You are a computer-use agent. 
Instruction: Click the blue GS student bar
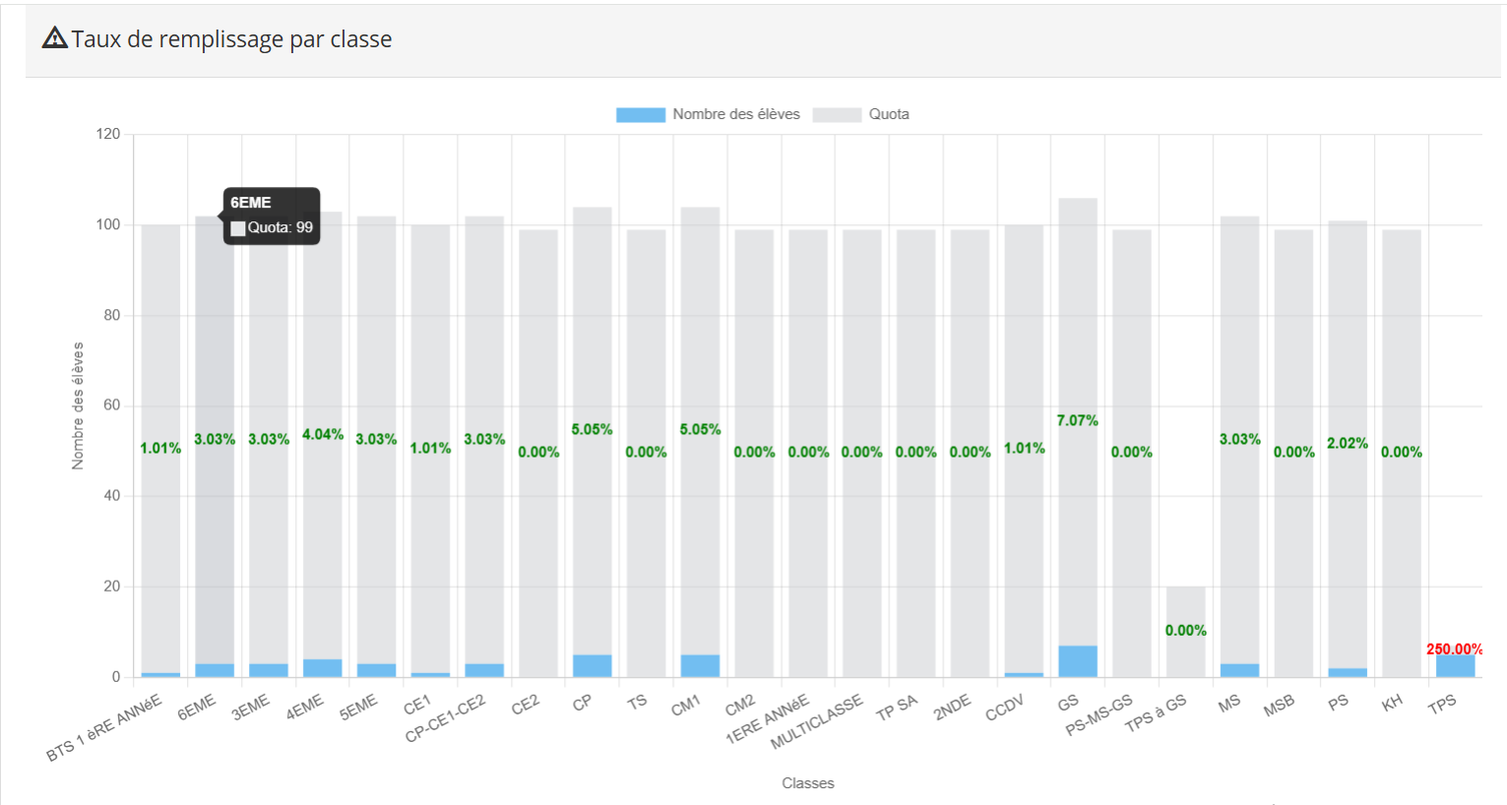point(1078,661)
